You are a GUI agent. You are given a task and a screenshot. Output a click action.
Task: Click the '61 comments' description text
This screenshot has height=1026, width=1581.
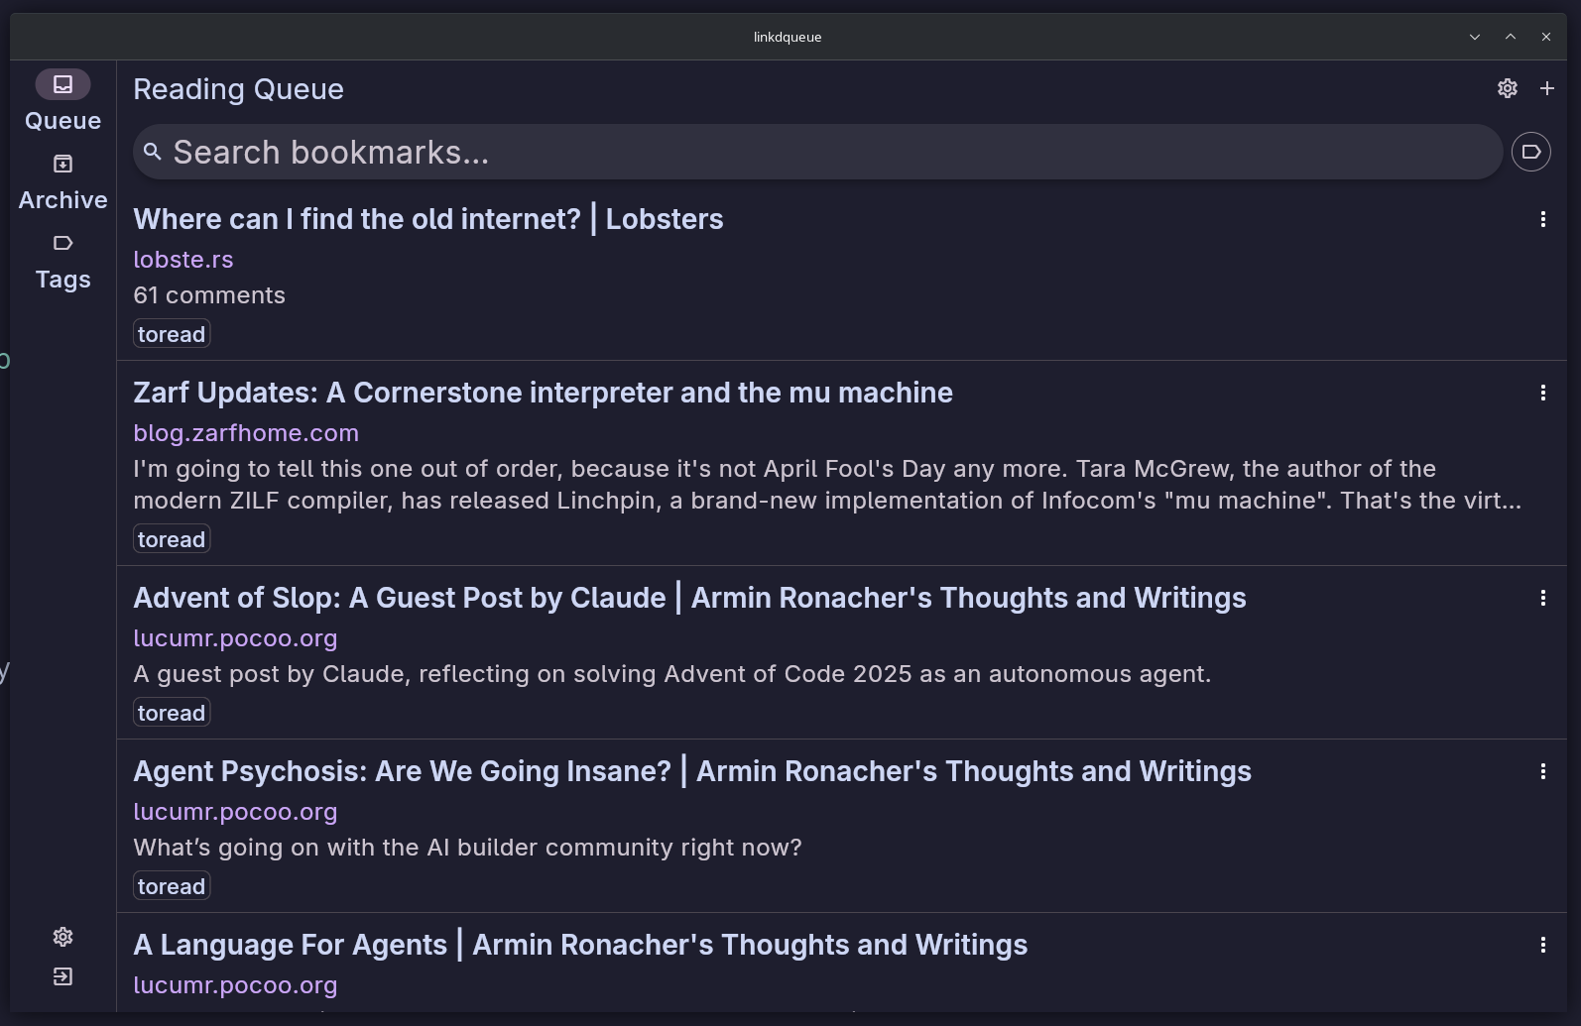click(209, 295)
